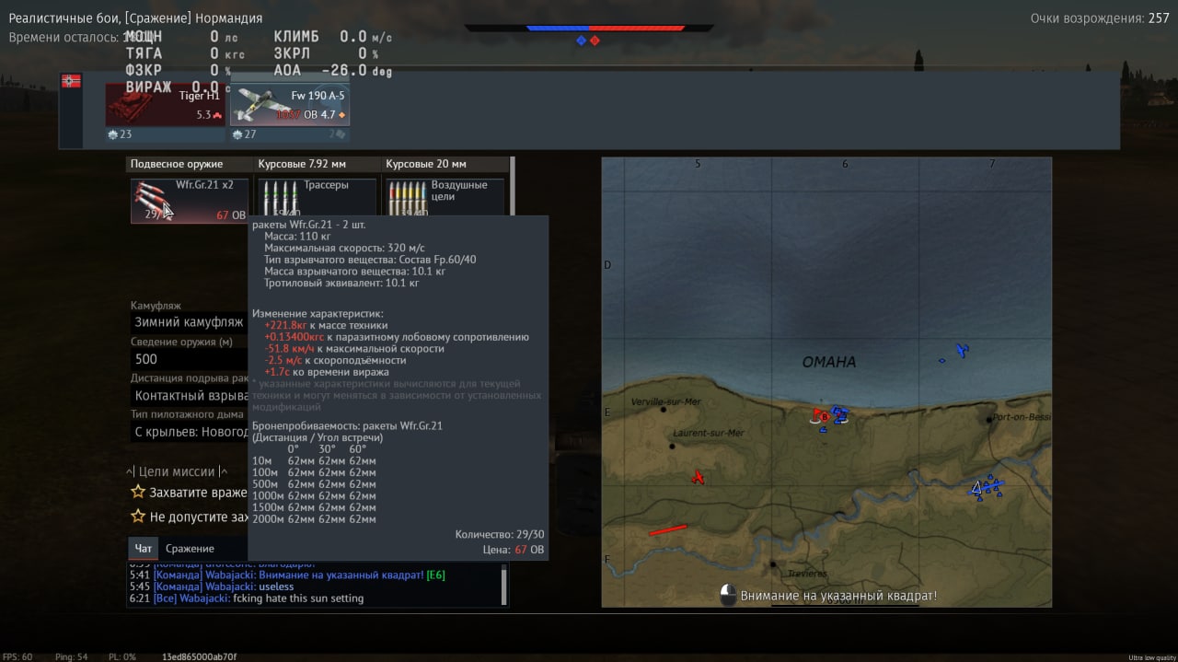Select the Fw 190 A-5 aircraft slot
Screen dimensions: 1178x662
click(289, 105)
